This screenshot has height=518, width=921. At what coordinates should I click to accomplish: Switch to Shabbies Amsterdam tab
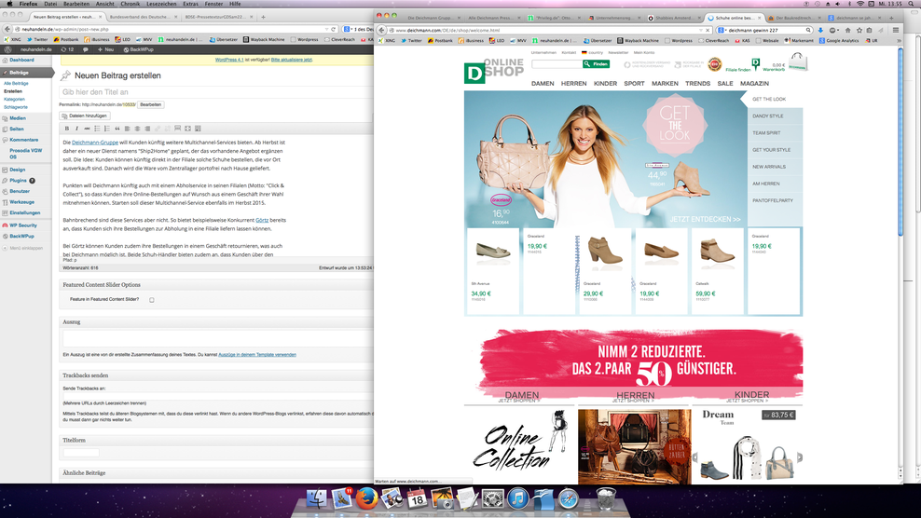click(x=673, y=19)
